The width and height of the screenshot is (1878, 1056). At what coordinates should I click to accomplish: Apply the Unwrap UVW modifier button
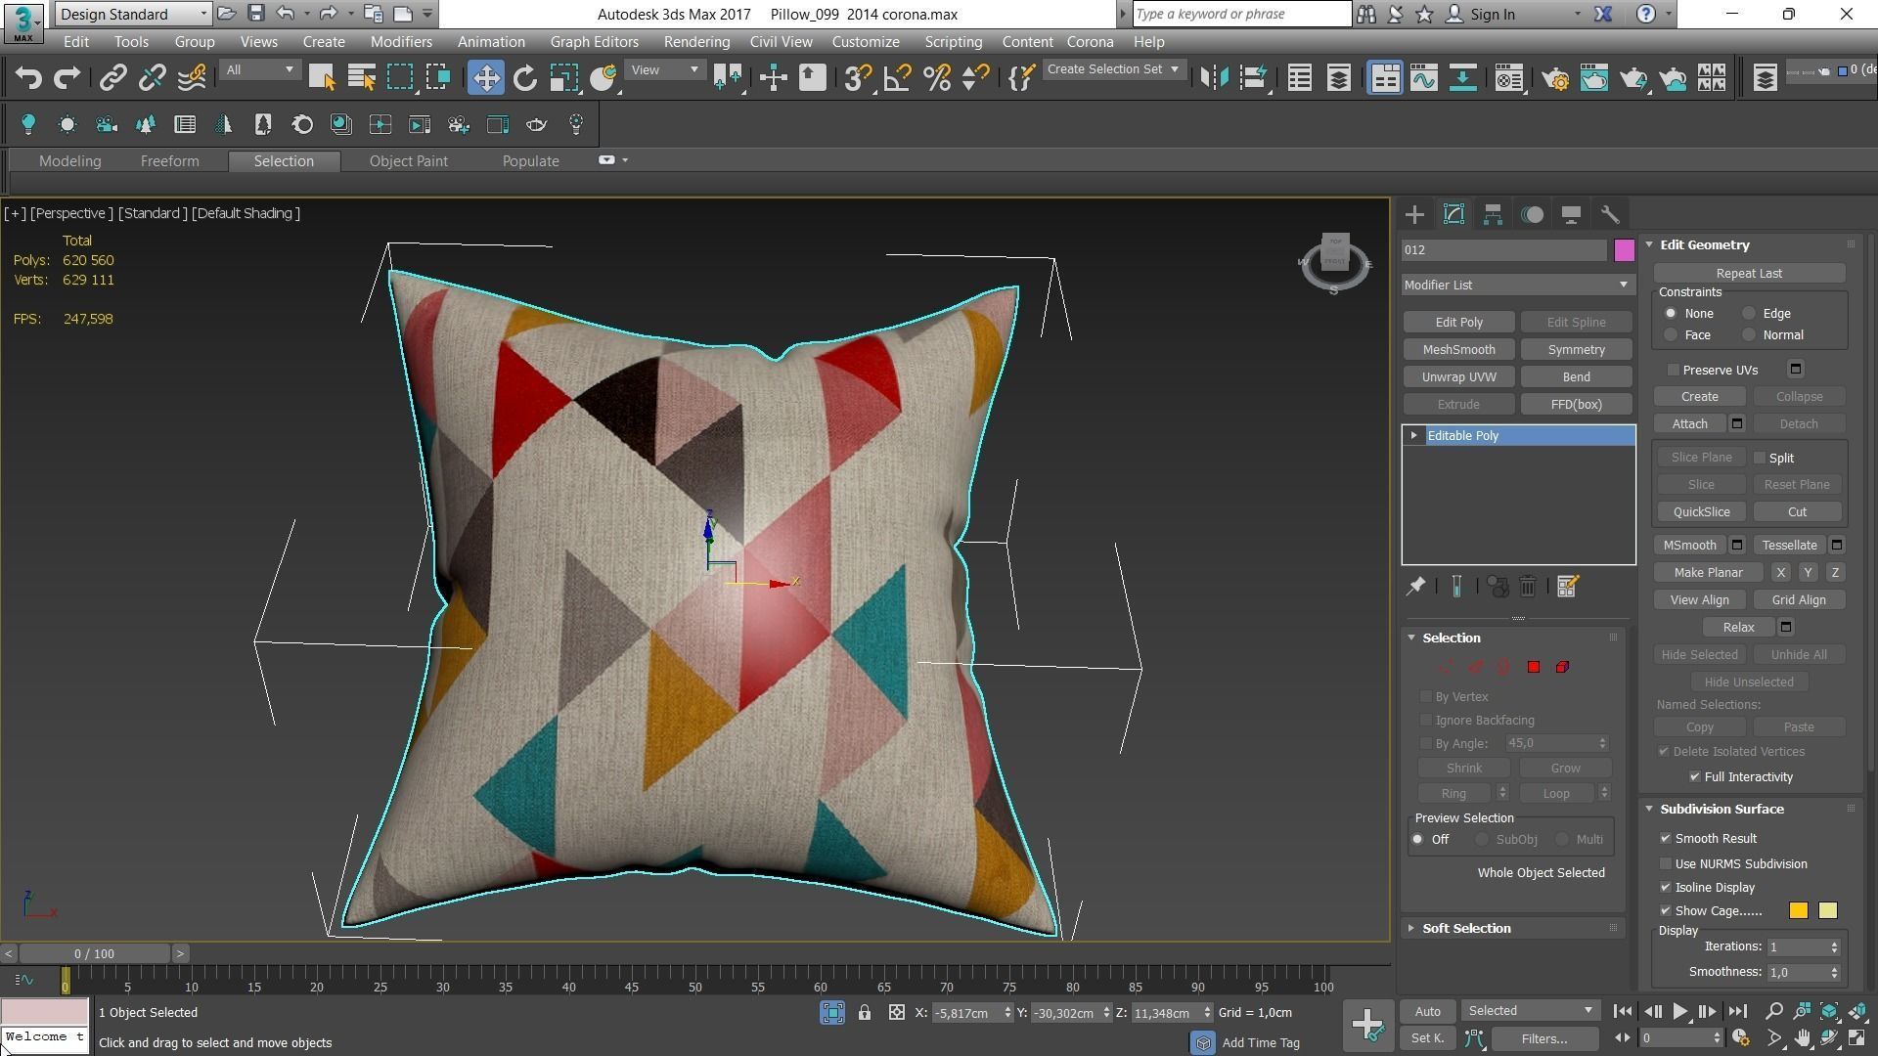[1458, 377]
